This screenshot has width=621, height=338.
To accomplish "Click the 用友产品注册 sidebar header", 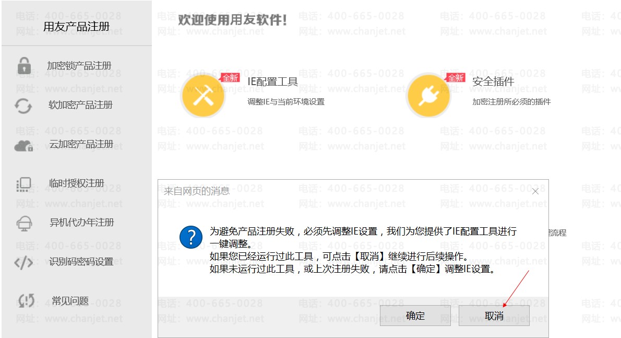I will pos(76,27).
